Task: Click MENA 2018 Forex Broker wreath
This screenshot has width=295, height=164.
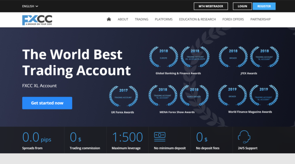Action: (x=194, y=95)
